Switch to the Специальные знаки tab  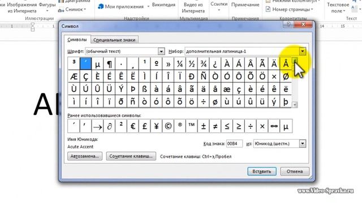pos(114,40)
